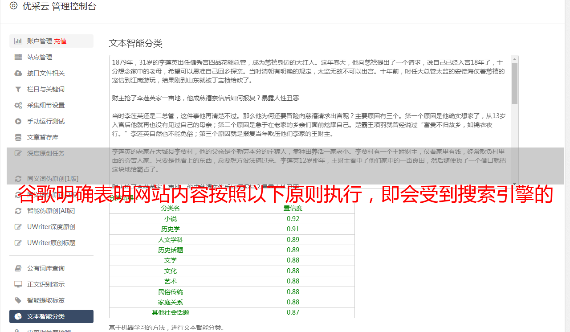Viewport: 570px width, 332px height.
Task: Select the 其他社会话题 category cell
Action: click(171, 312)
